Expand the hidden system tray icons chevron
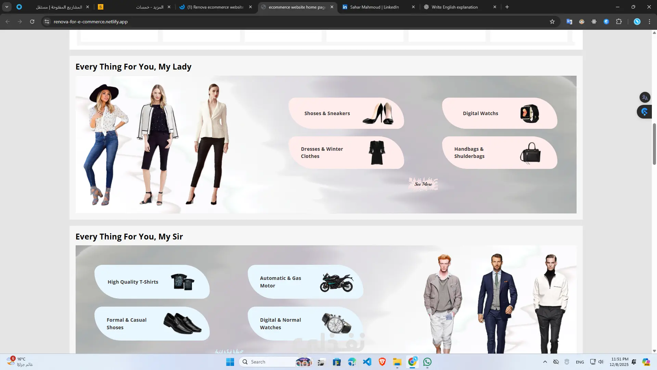This screenshot has height=370, width=657. pos(545,362)
